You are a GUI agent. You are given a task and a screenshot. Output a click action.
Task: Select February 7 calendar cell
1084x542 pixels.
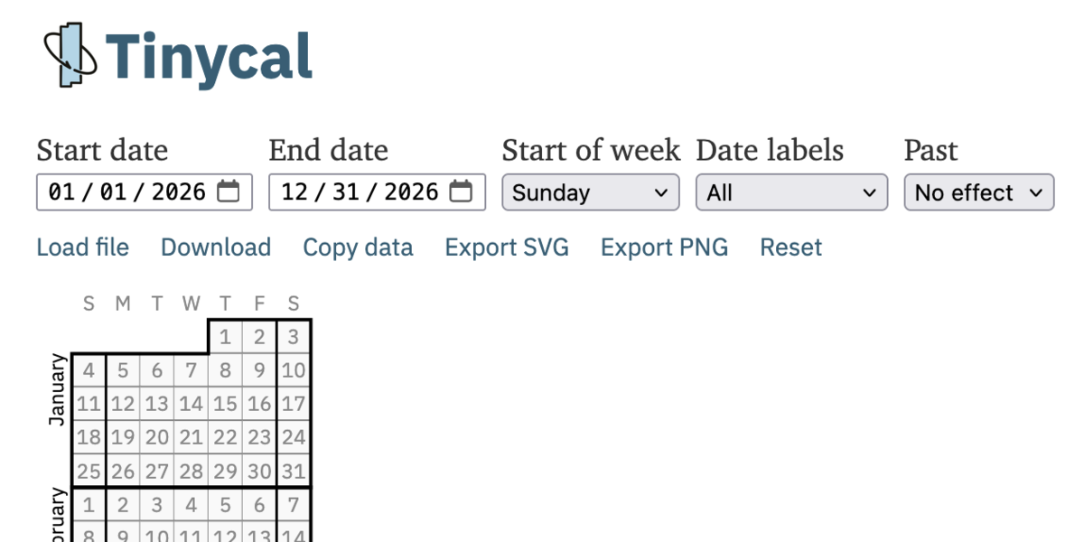pyautogui.click(x=294, y=505)
